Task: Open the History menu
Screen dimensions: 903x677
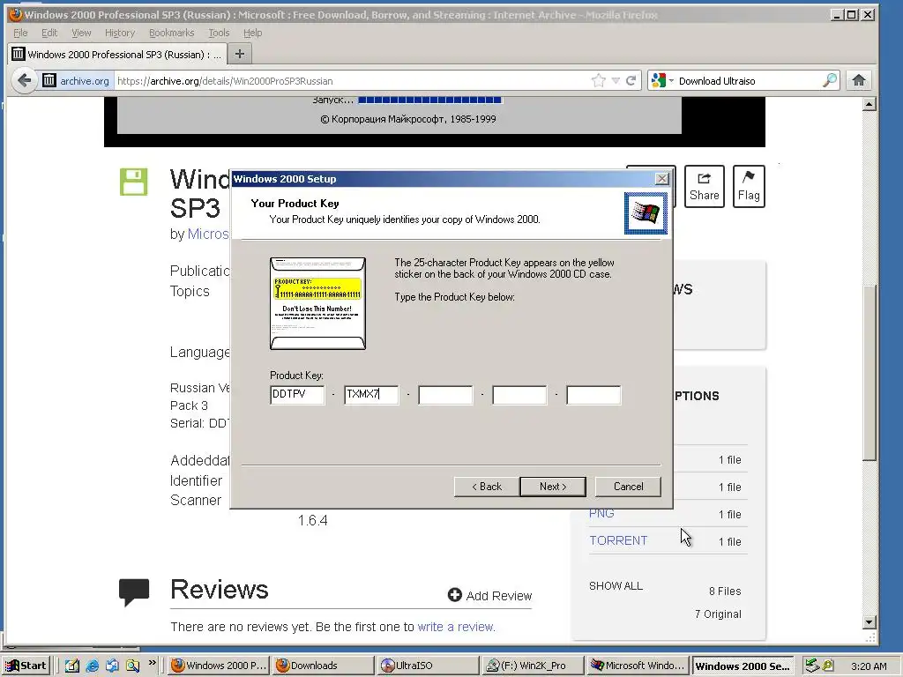Action: pyautogui.click(x=120, y=33)
